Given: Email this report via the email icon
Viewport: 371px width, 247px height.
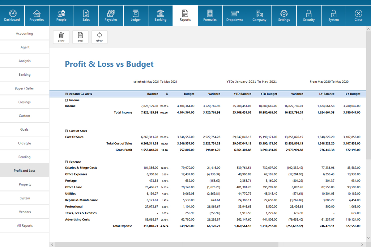Looking at the screenshot, I should tap(80, 37).
